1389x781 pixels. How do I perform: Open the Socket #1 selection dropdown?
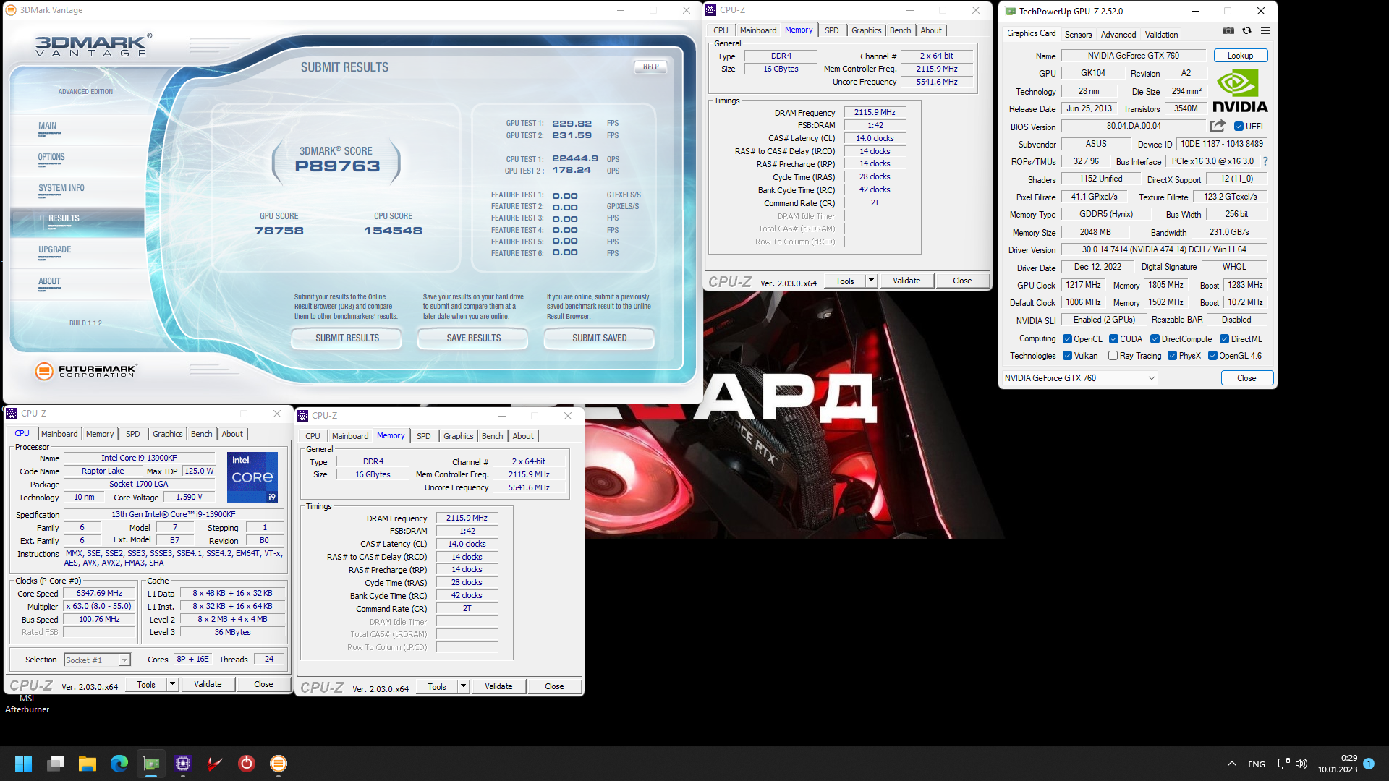point(97,660)
